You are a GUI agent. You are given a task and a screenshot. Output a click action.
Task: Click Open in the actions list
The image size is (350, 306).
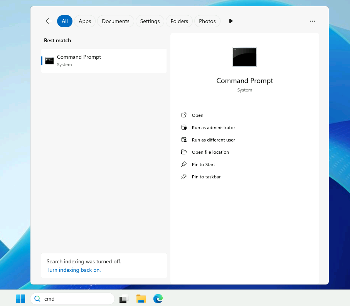click(197, 115)
